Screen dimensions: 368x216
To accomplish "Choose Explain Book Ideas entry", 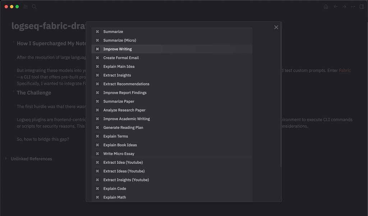I will click(172, 145).
